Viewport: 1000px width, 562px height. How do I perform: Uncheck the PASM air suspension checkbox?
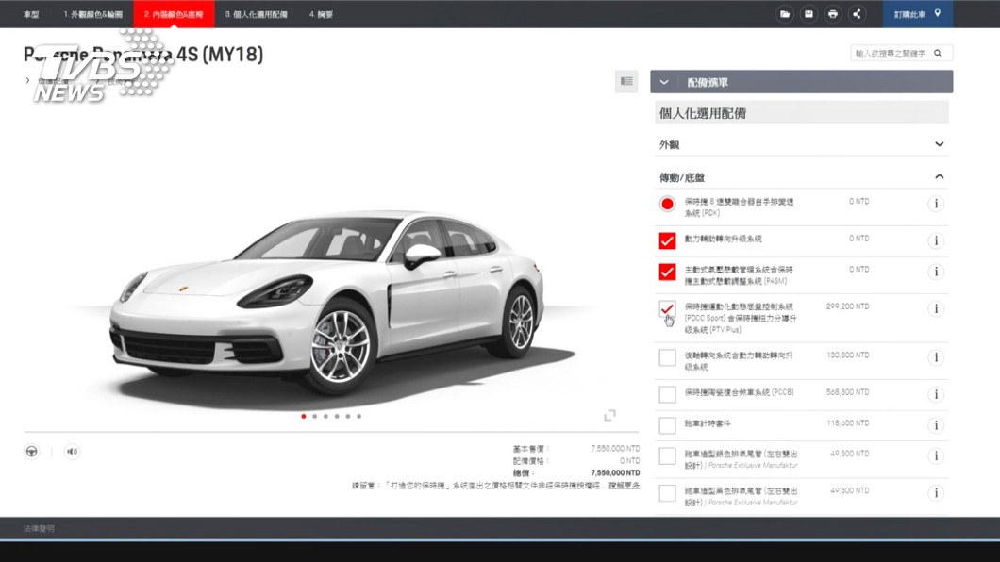pyautogui.click(x=667, y=273)
